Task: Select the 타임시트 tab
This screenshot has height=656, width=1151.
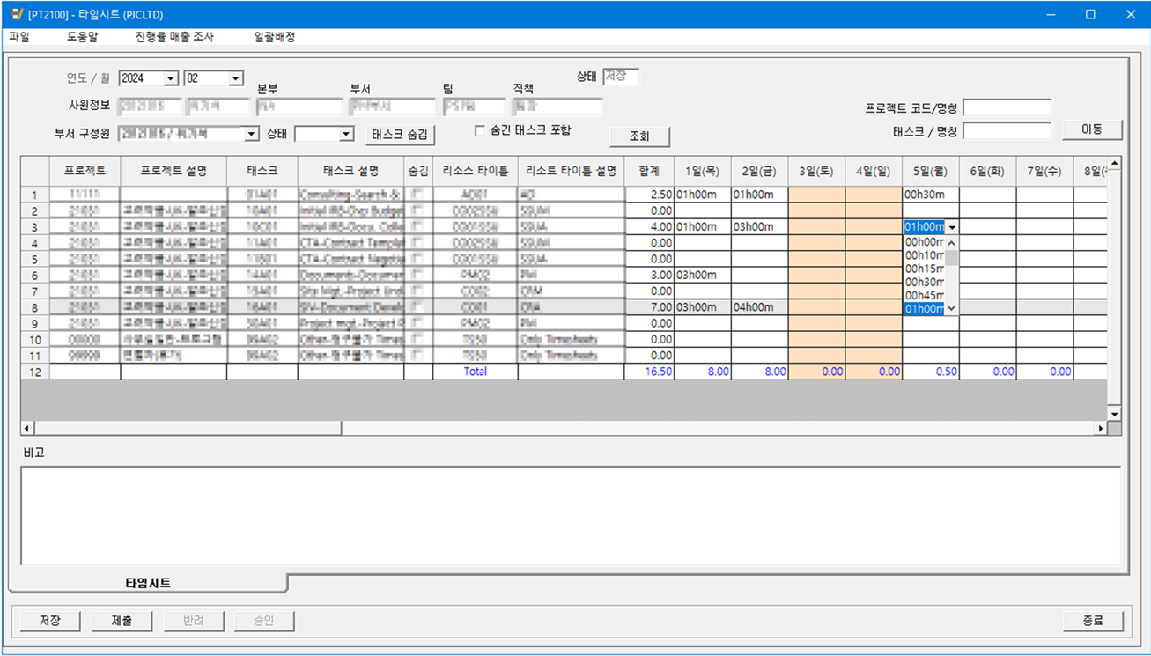Action: (148, 583)
